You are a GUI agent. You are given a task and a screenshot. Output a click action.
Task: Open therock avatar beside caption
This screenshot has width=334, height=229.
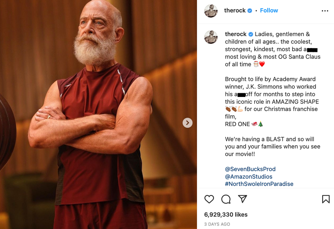[211, 37]
